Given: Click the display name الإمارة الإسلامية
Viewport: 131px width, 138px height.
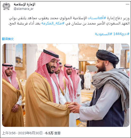Looking at the screenshot, I should coord(24,4).
